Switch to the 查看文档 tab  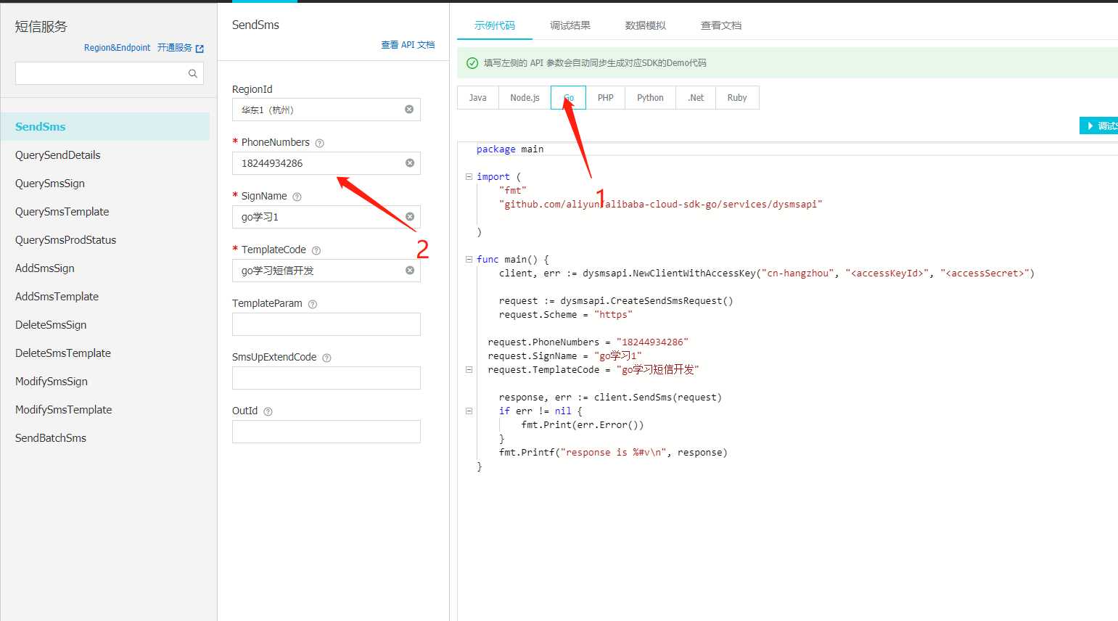pos(721,25)
